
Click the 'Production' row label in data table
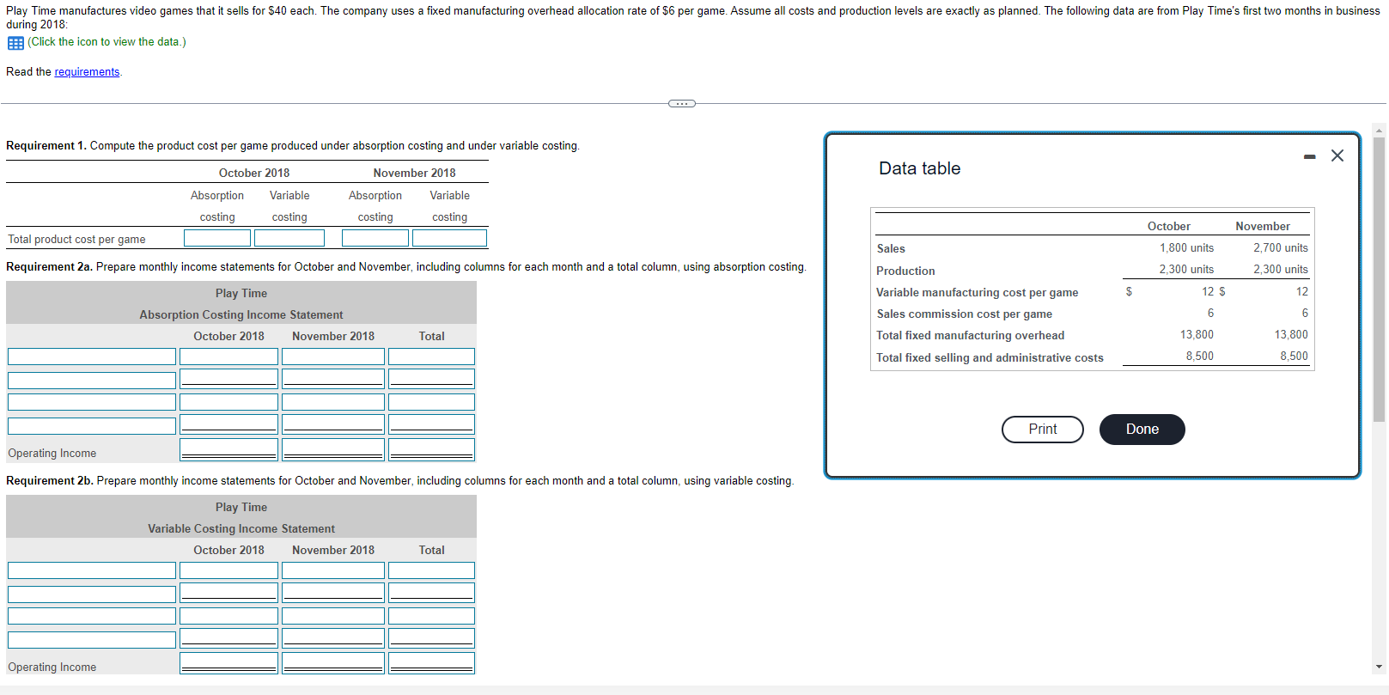point(905,271)
